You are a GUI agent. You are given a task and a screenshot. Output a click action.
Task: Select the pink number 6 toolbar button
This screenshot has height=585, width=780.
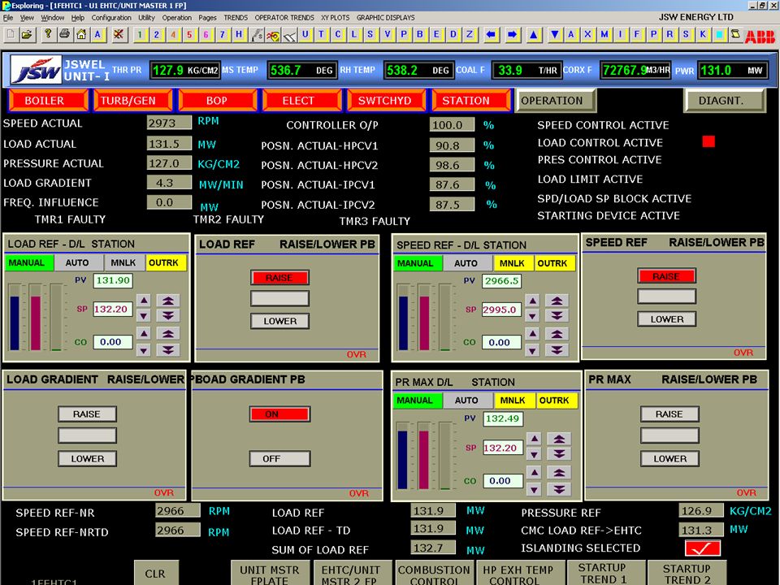click(206, 35)
